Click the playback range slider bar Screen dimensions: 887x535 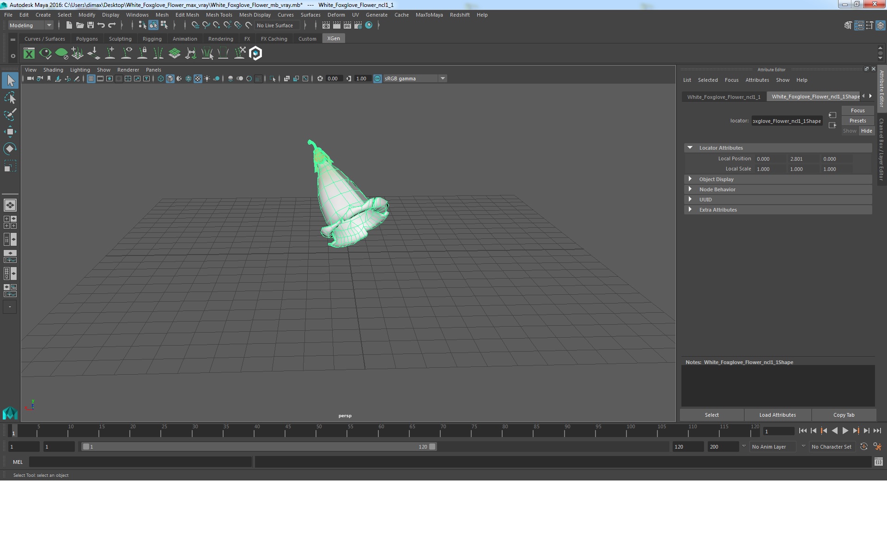click(x=259, y=447)
